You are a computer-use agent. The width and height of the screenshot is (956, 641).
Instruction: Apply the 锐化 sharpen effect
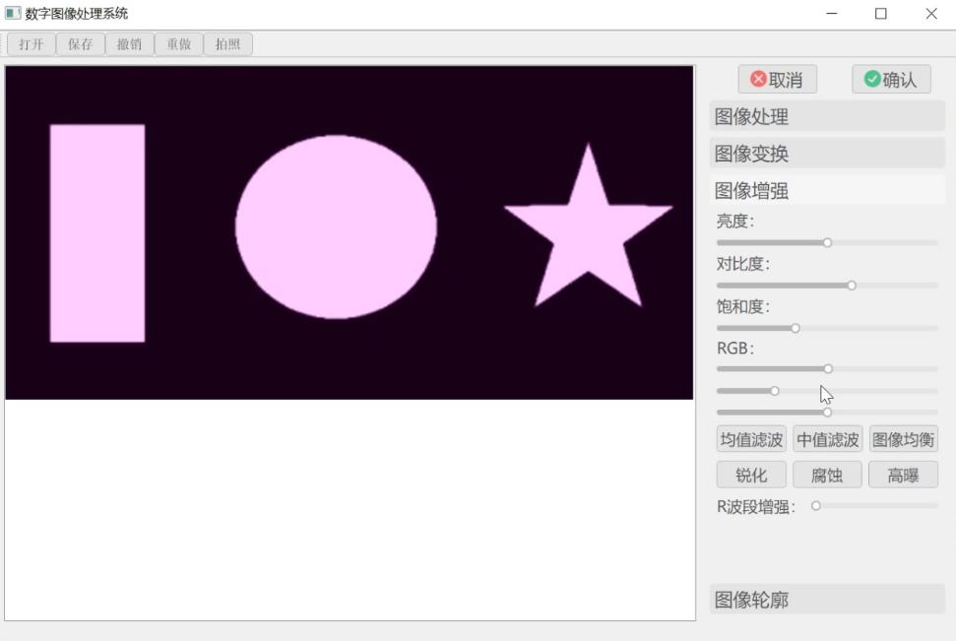[751, 476]
